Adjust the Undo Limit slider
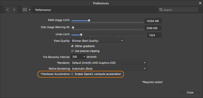 (x=81, y=35)
